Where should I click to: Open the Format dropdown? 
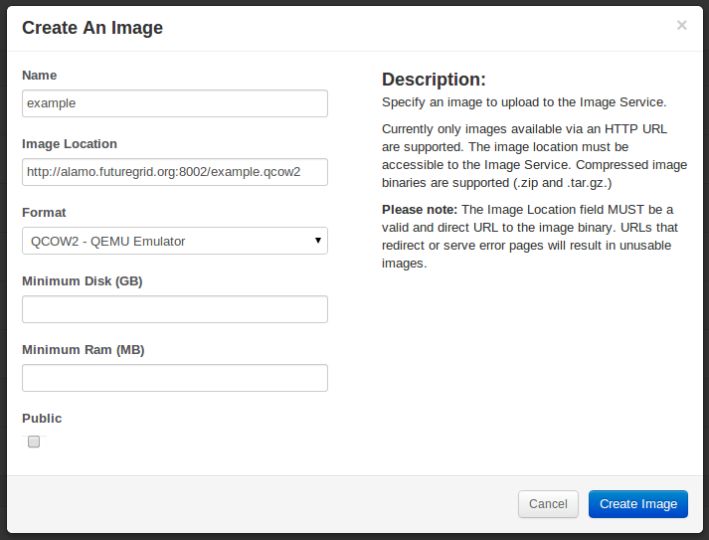point(175,241)
